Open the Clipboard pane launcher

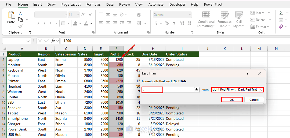tap(30, 32)
